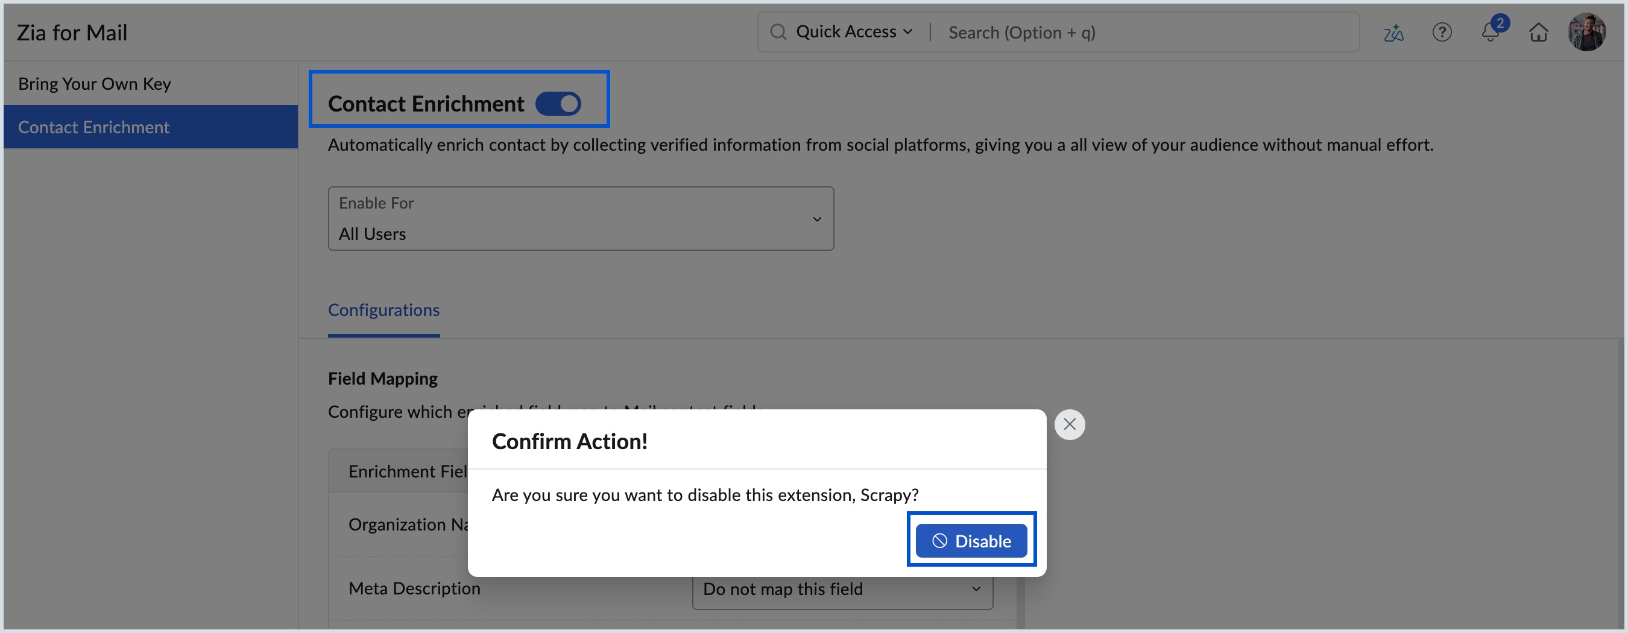Screen dimensions: 1628x633
Task: Confirm by clicking the Disable button
Action: (x=971, y=540)
